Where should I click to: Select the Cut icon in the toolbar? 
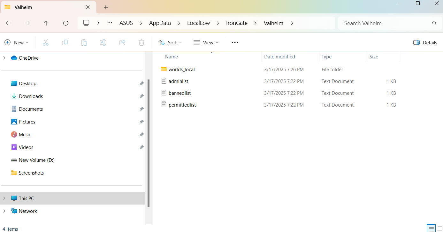(x=46, y=42)
